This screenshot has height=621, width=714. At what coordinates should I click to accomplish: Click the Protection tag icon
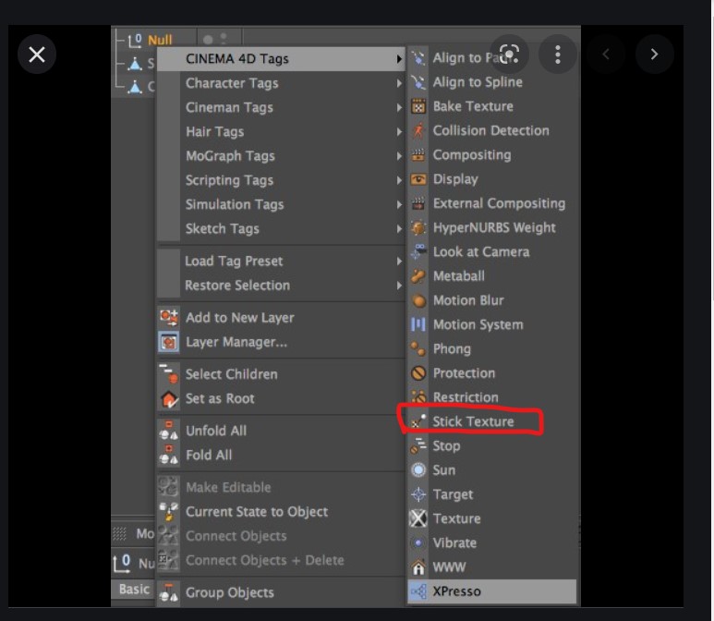tap(418, 373)
